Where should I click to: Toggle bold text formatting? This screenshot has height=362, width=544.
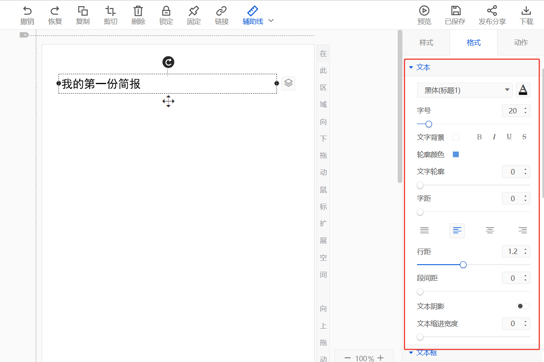479,137
